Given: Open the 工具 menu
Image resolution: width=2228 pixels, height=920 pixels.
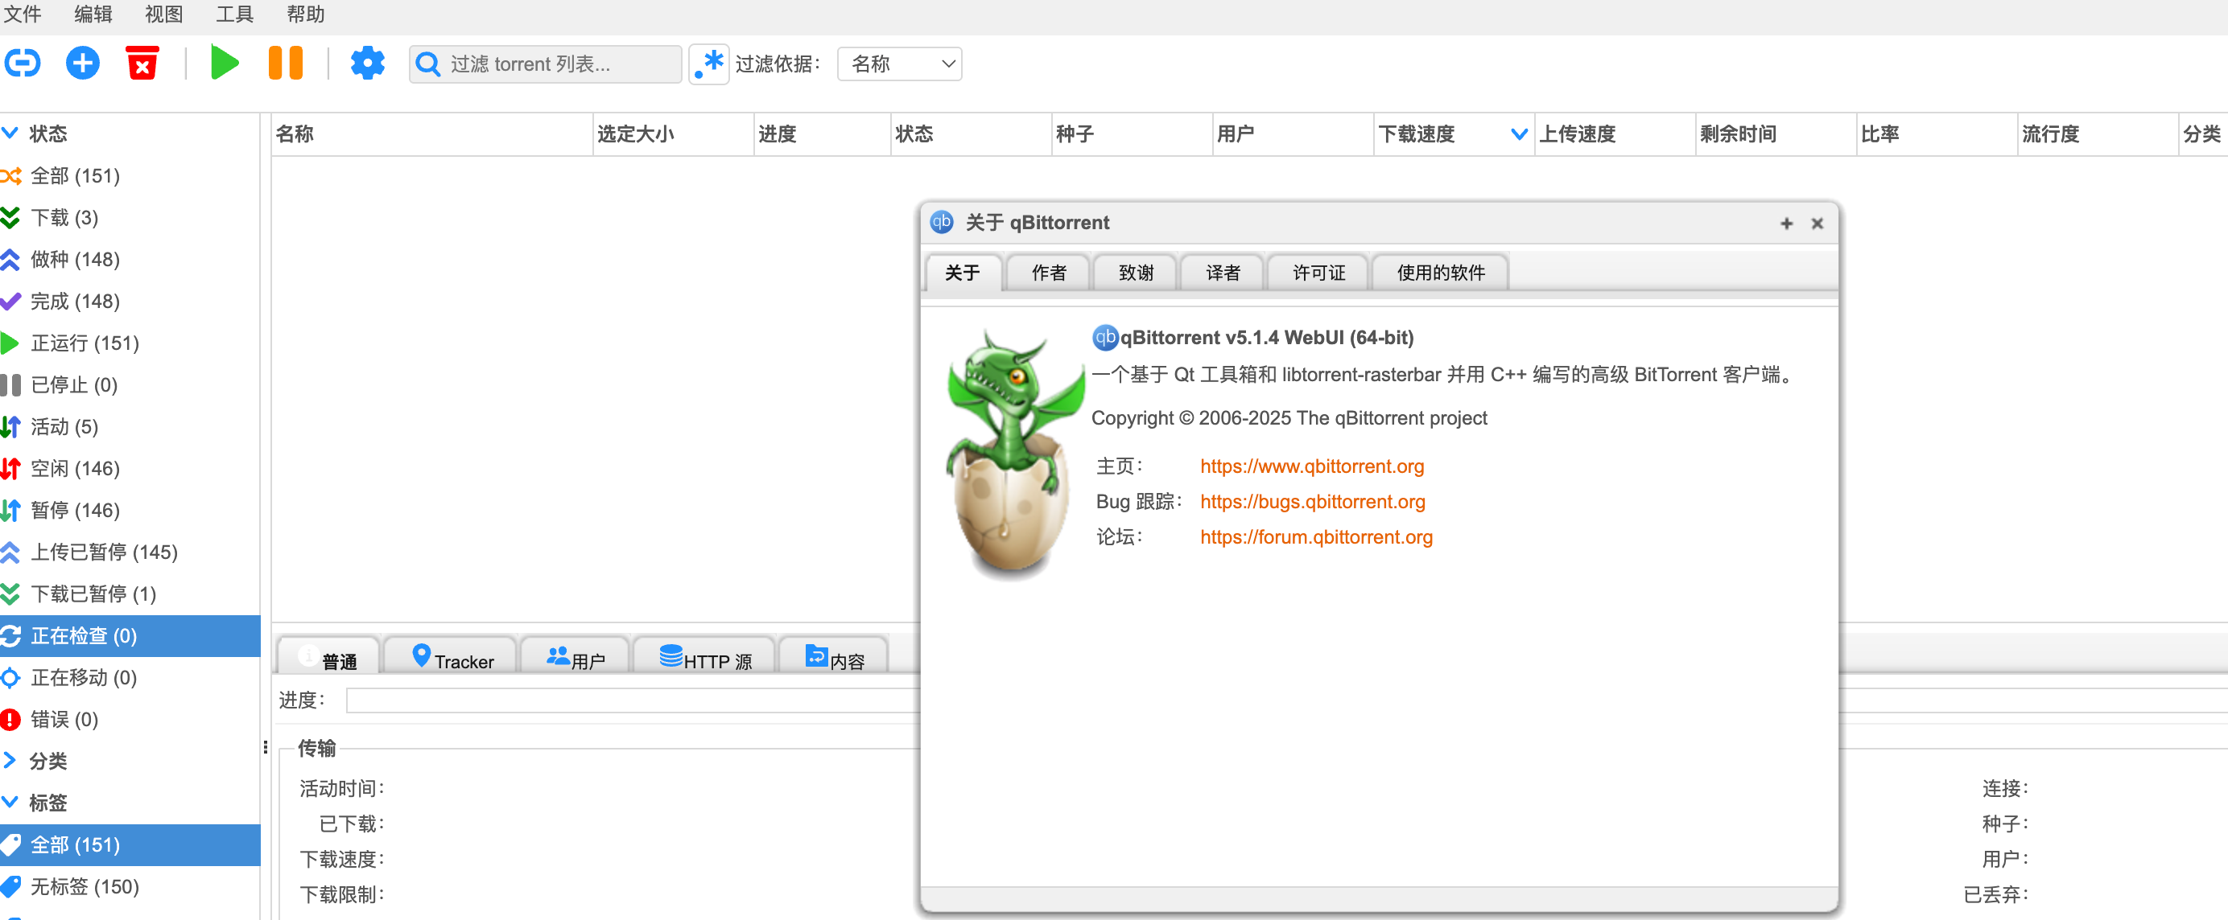Looking at the screenshot, I should [233, 14].
